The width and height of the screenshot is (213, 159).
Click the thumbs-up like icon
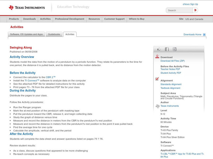pyautogui.click(x=159, y=49)
